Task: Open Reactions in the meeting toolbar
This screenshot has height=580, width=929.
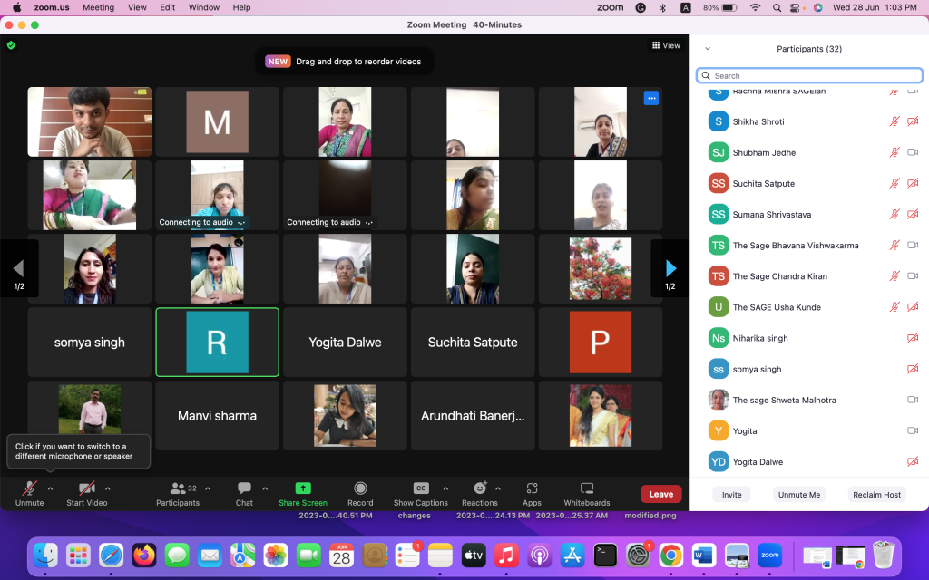Action: [480, 488]
